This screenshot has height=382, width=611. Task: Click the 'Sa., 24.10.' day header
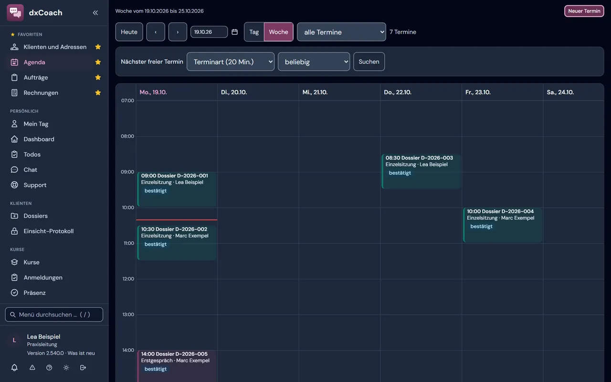[560, 92]
